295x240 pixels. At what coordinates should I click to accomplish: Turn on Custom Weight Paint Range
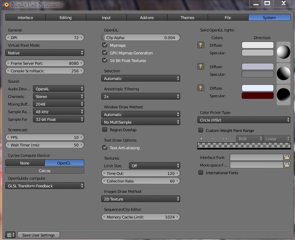pyautogui.click(x=201, y=131)
